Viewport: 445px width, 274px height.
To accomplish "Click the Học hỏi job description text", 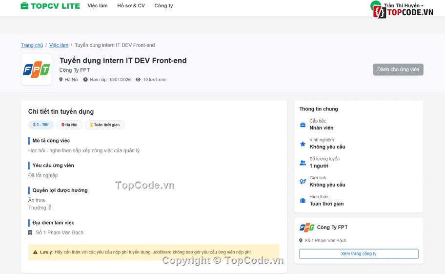I will (x=84, y=150).
